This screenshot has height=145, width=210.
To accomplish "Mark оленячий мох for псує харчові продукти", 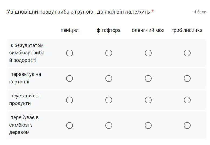I will coord(148,100).
